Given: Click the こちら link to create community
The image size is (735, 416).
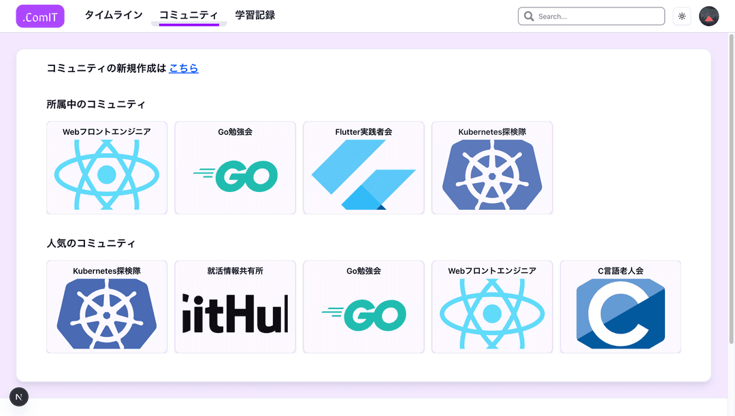Looking at the screenshot, I should 184,68.
